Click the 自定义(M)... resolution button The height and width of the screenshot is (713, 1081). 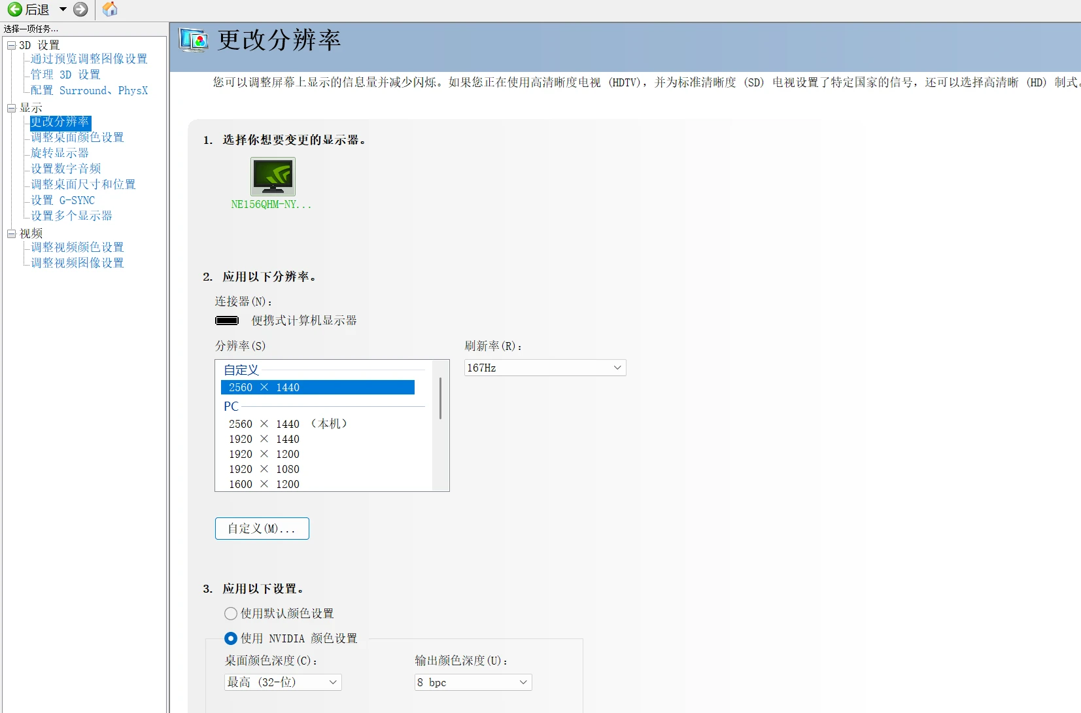(x=262, y=528)
